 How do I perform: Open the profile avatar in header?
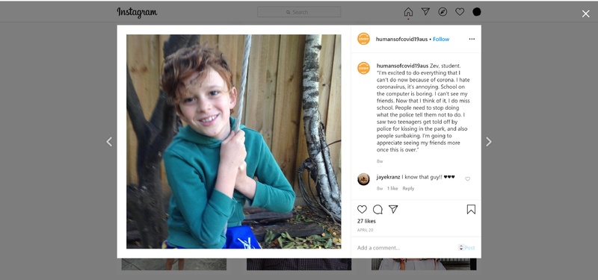tap(477, 12)
